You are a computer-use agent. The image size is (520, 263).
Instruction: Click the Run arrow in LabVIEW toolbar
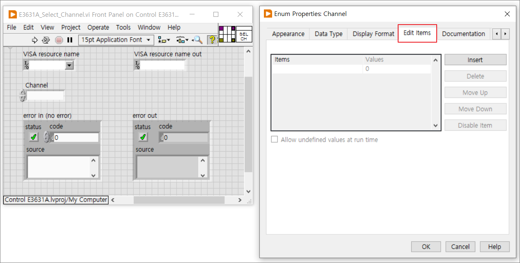pyautogui.click(x=34, y=40)
